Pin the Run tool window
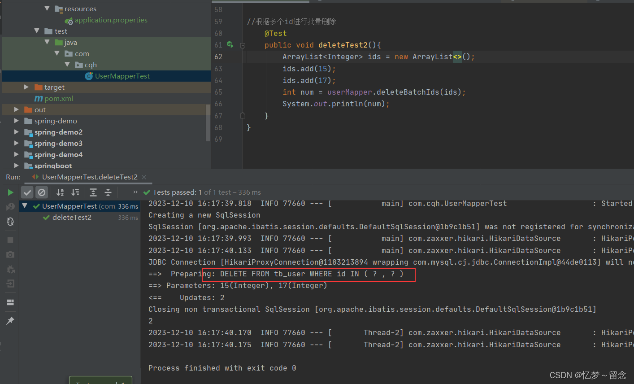Image resolution: width=634 pixels, height=384 pixels. (10, 320)
